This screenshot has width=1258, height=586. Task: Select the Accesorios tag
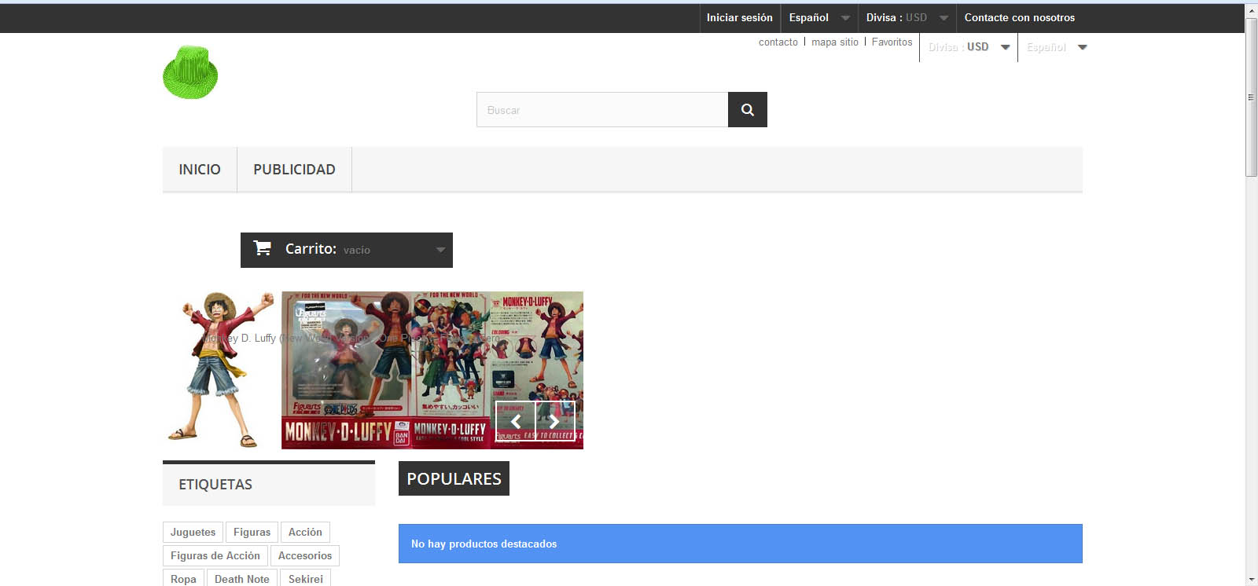(x=305, y=555)
